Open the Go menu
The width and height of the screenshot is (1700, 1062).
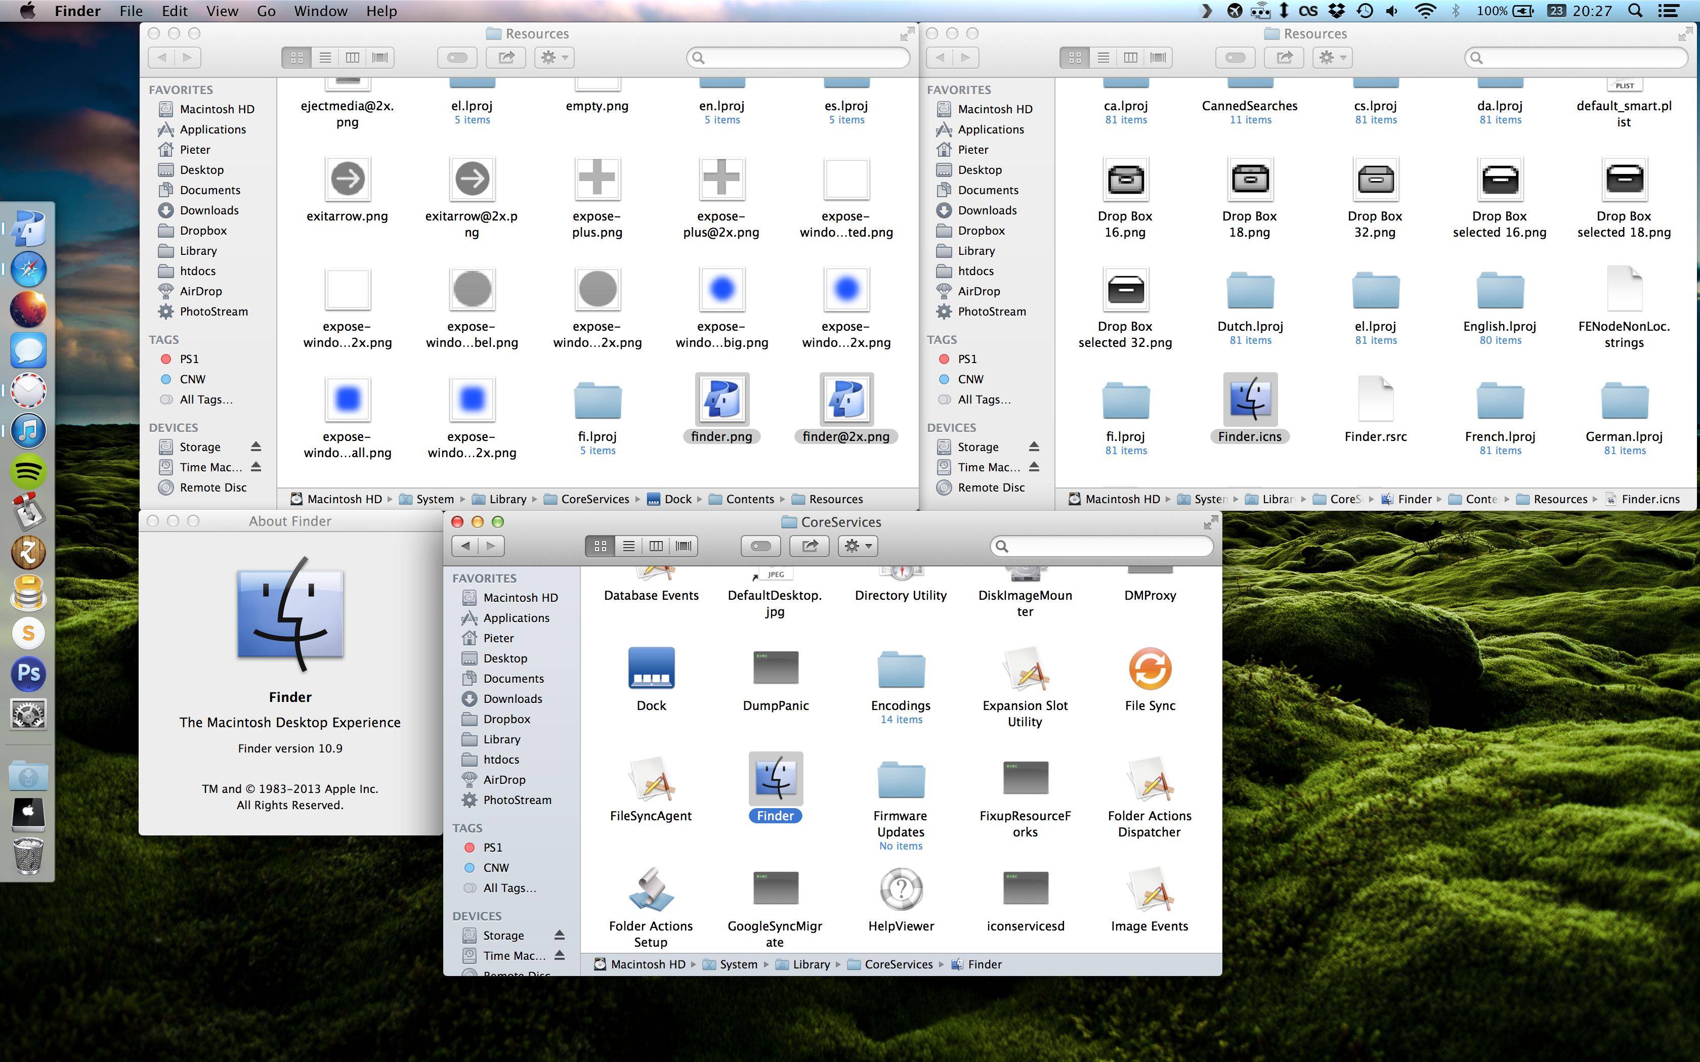[x=266, y=11]
